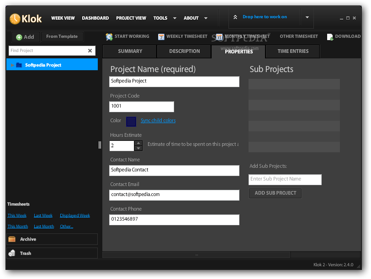Click the Hours Estimate number field

pyautogui.click(x=122, y=145)
